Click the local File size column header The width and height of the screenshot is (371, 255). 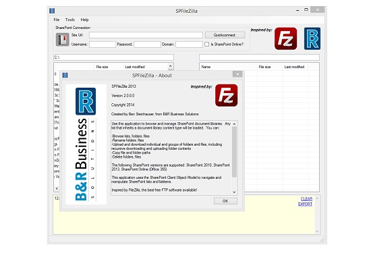click(x=109, y=67)
